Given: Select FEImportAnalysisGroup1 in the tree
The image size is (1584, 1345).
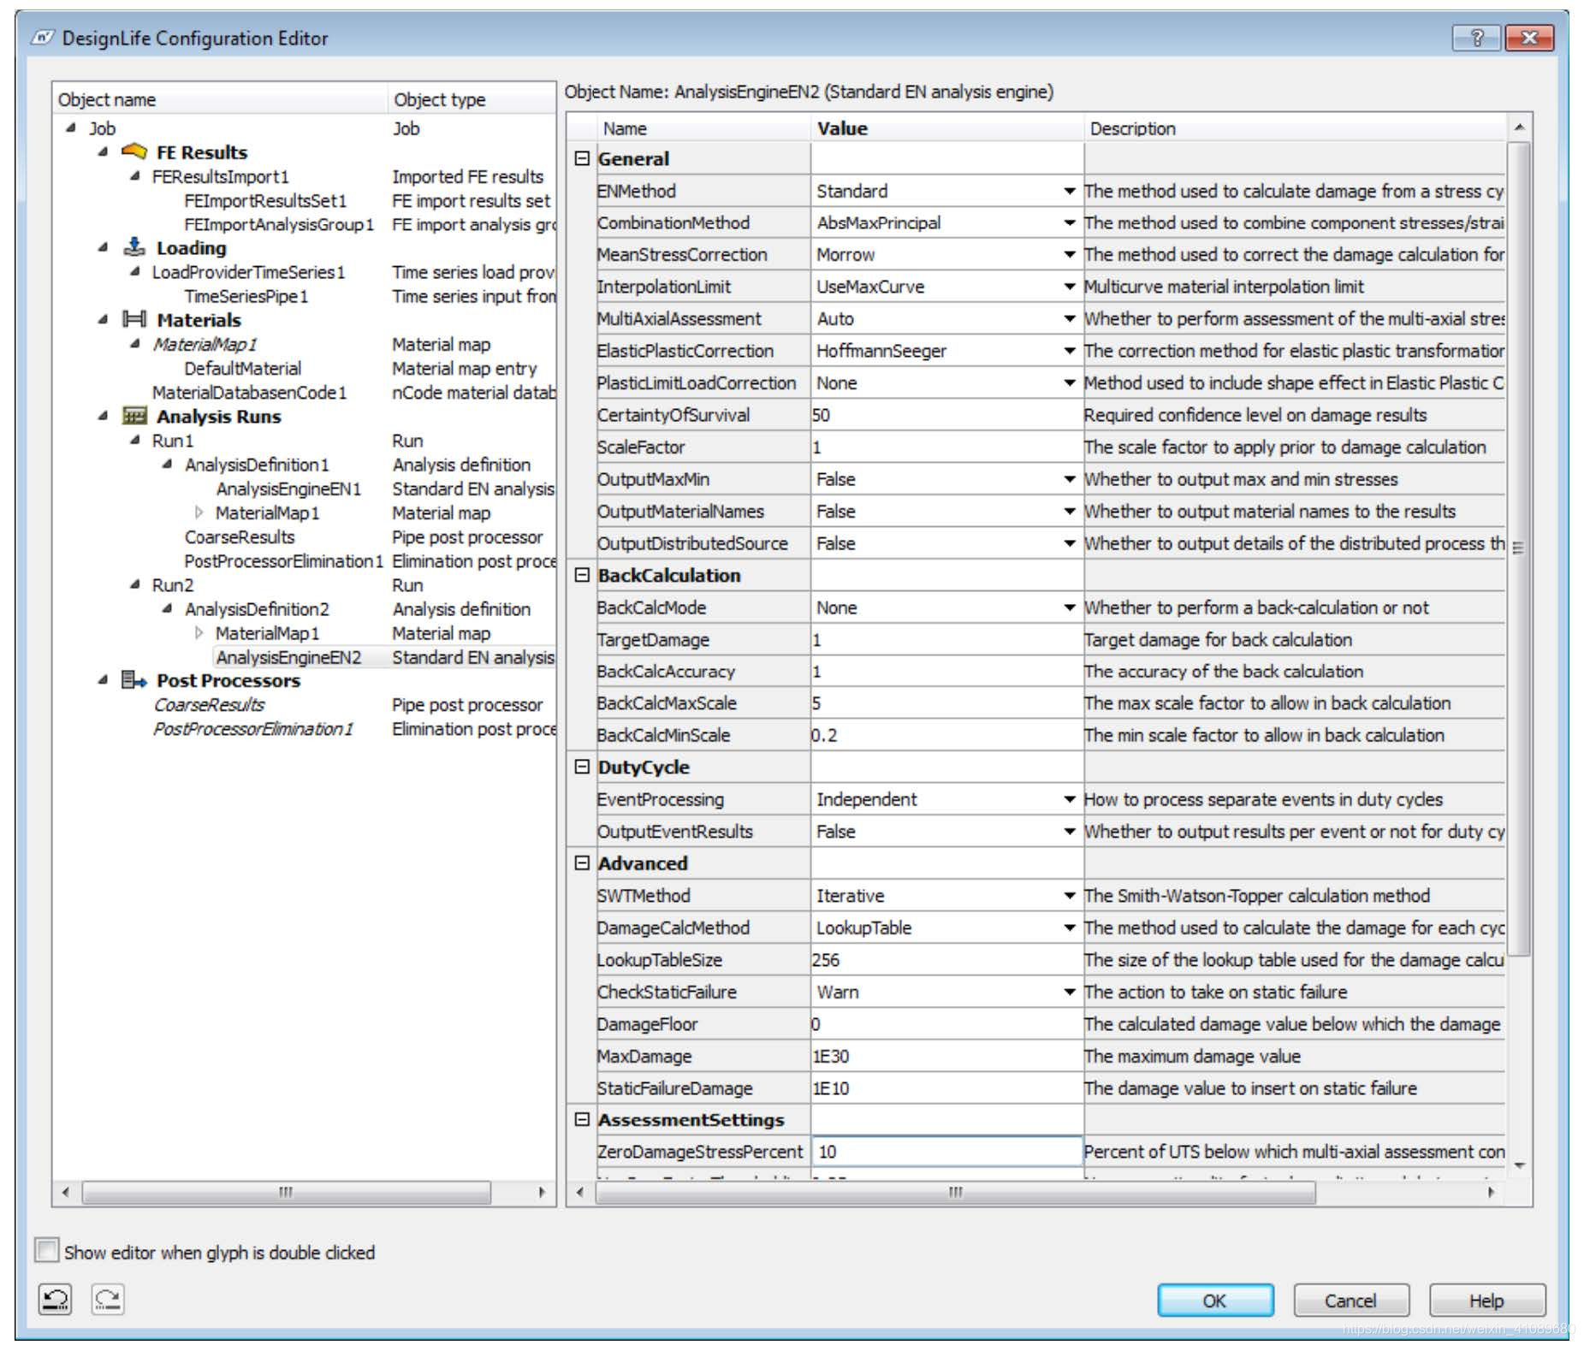Looking at the screenshot, I should click(x=279, y=224).
